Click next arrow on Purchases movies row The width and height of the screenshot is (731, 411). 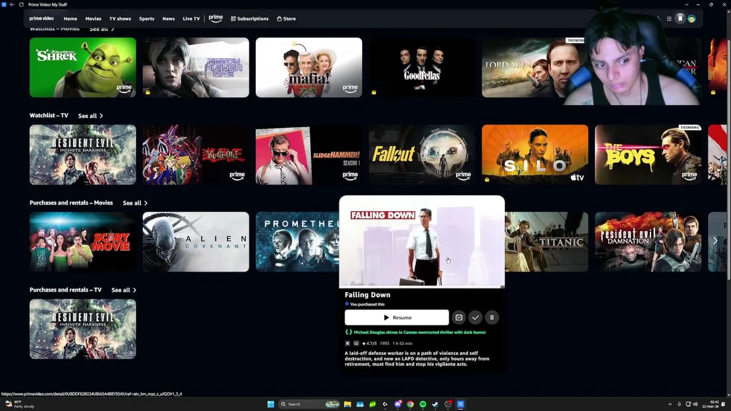[x=715, y=241]
